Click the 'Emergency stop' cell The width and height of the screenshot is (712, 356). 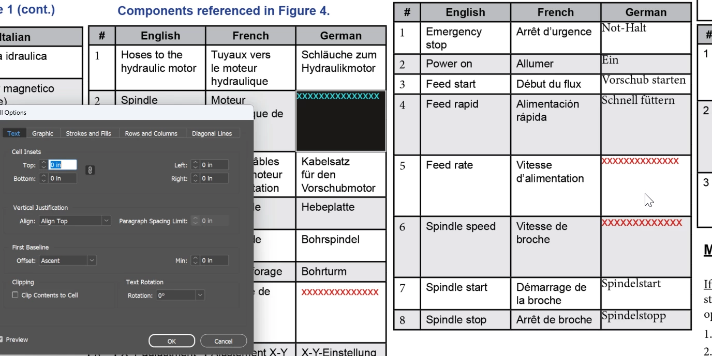[x=465, y=38]
